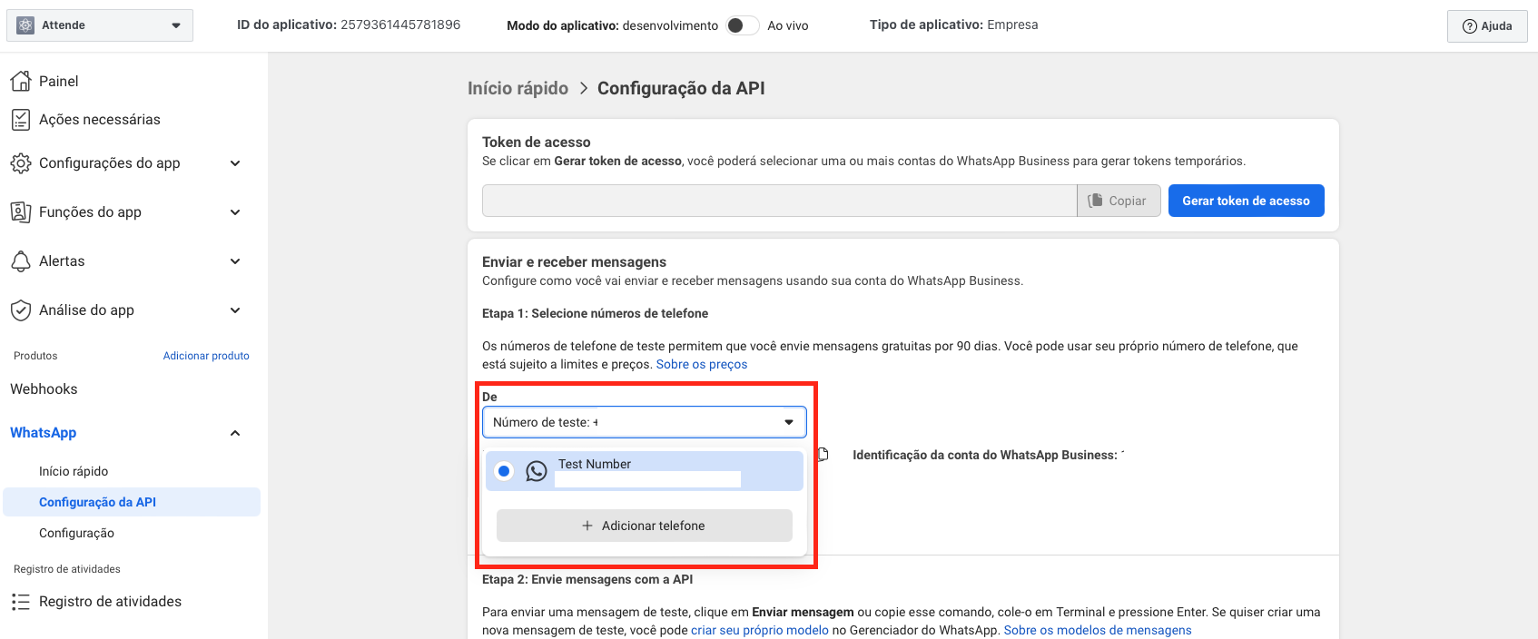Click the Adicionar produto link
The height and width of the screenshot is (639, 1538).
point(206,356)
